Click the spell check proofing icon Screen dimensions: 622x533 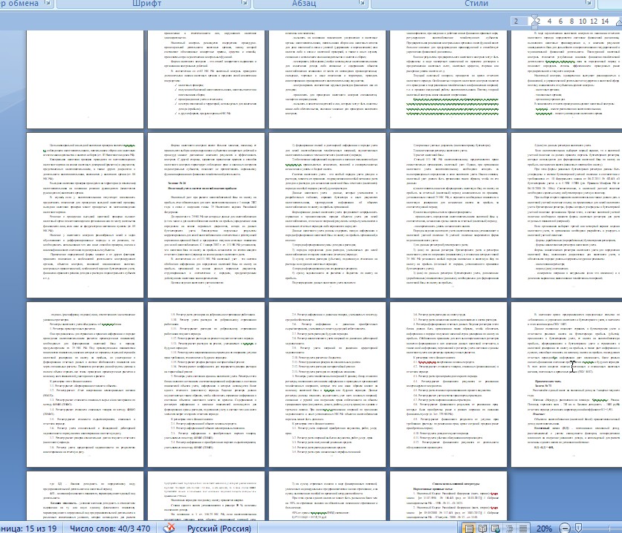pos(169,528)
